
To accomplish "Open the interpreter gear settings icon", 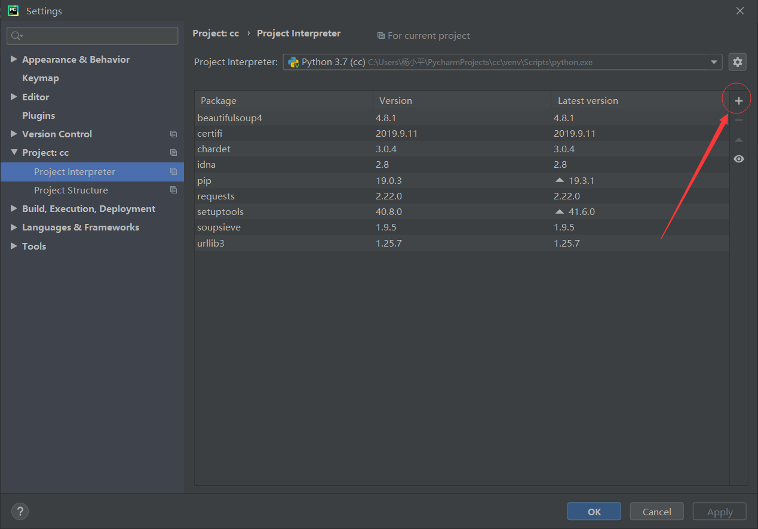I will [738, 62].
